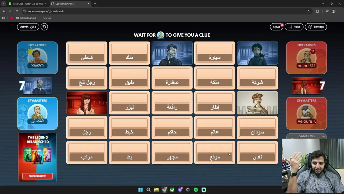The width and height of the screenshot is (344, 194).
Task: Open the Paletools bookmark
Action: pos(26,18)
